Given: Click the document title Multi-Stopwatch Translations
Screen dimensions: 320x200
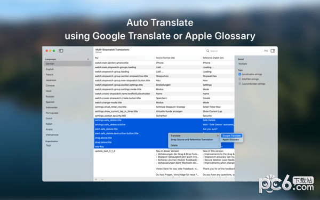Looking at the screenshot, I should tap(113, 50).
